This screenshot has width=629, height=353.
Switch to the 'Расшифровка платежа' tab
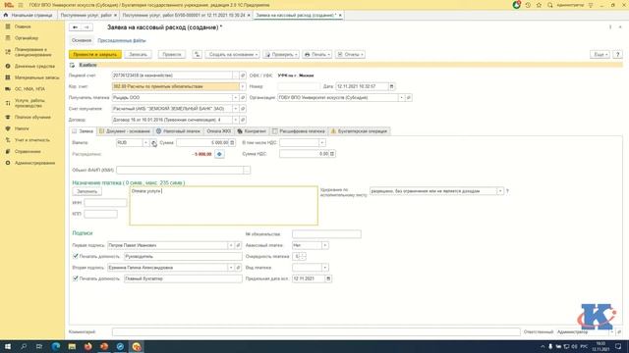(x=299, y=131)
